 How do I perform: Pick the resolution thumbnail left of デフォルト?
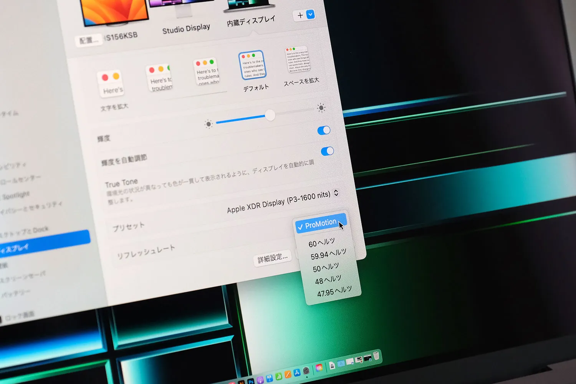coord(207,72)
